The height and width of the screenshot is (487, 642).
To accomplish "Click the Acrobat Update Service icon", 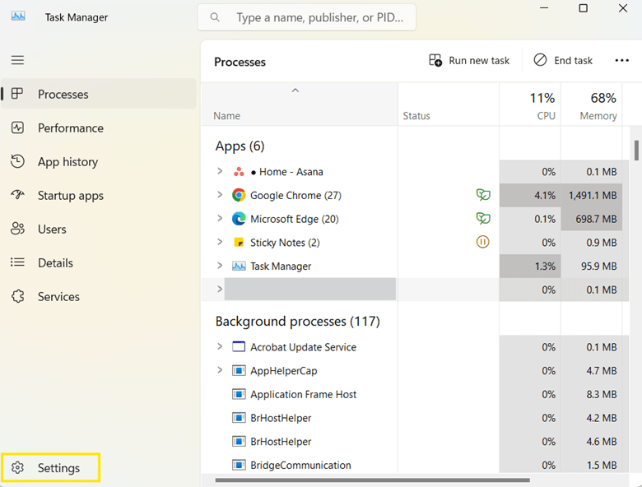I will pos(239,346).
